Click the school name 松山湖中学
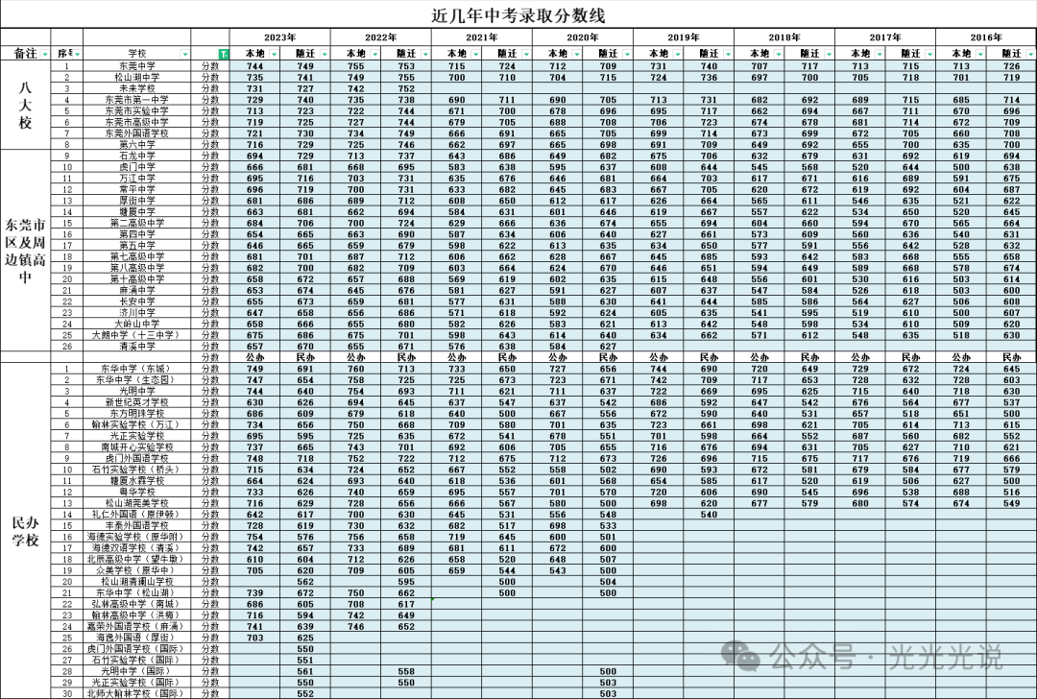The height and width of the screenshot is (699, 1037). click(137, 78)
